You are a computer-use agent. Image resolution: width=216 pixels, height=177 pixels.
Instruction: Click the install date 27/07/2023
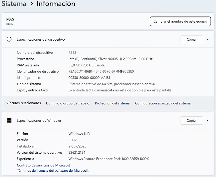[x=77, y=146]
